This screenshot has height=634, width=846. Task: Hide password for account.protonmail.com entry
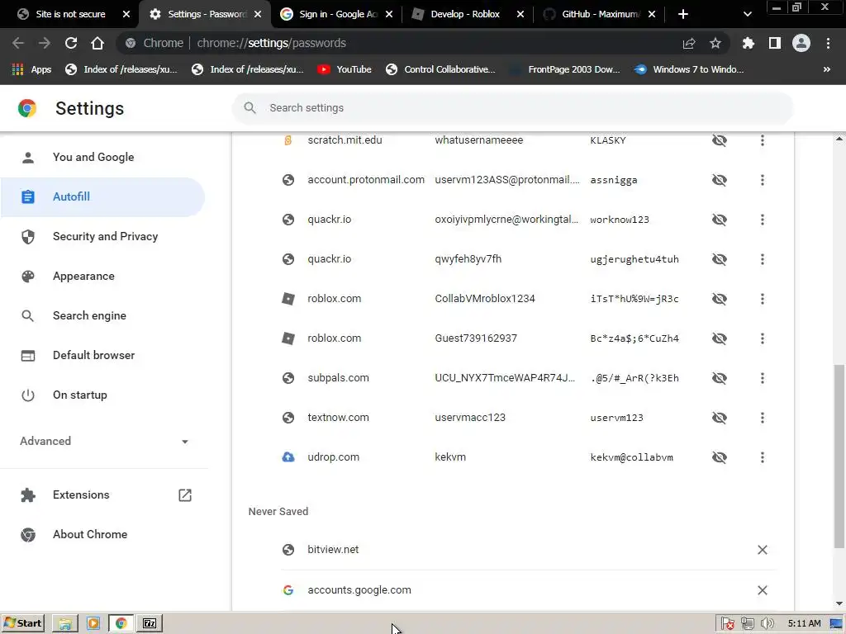tap(720, 179)
